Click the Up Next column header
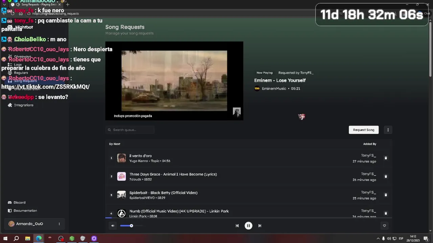 [115, 144]
